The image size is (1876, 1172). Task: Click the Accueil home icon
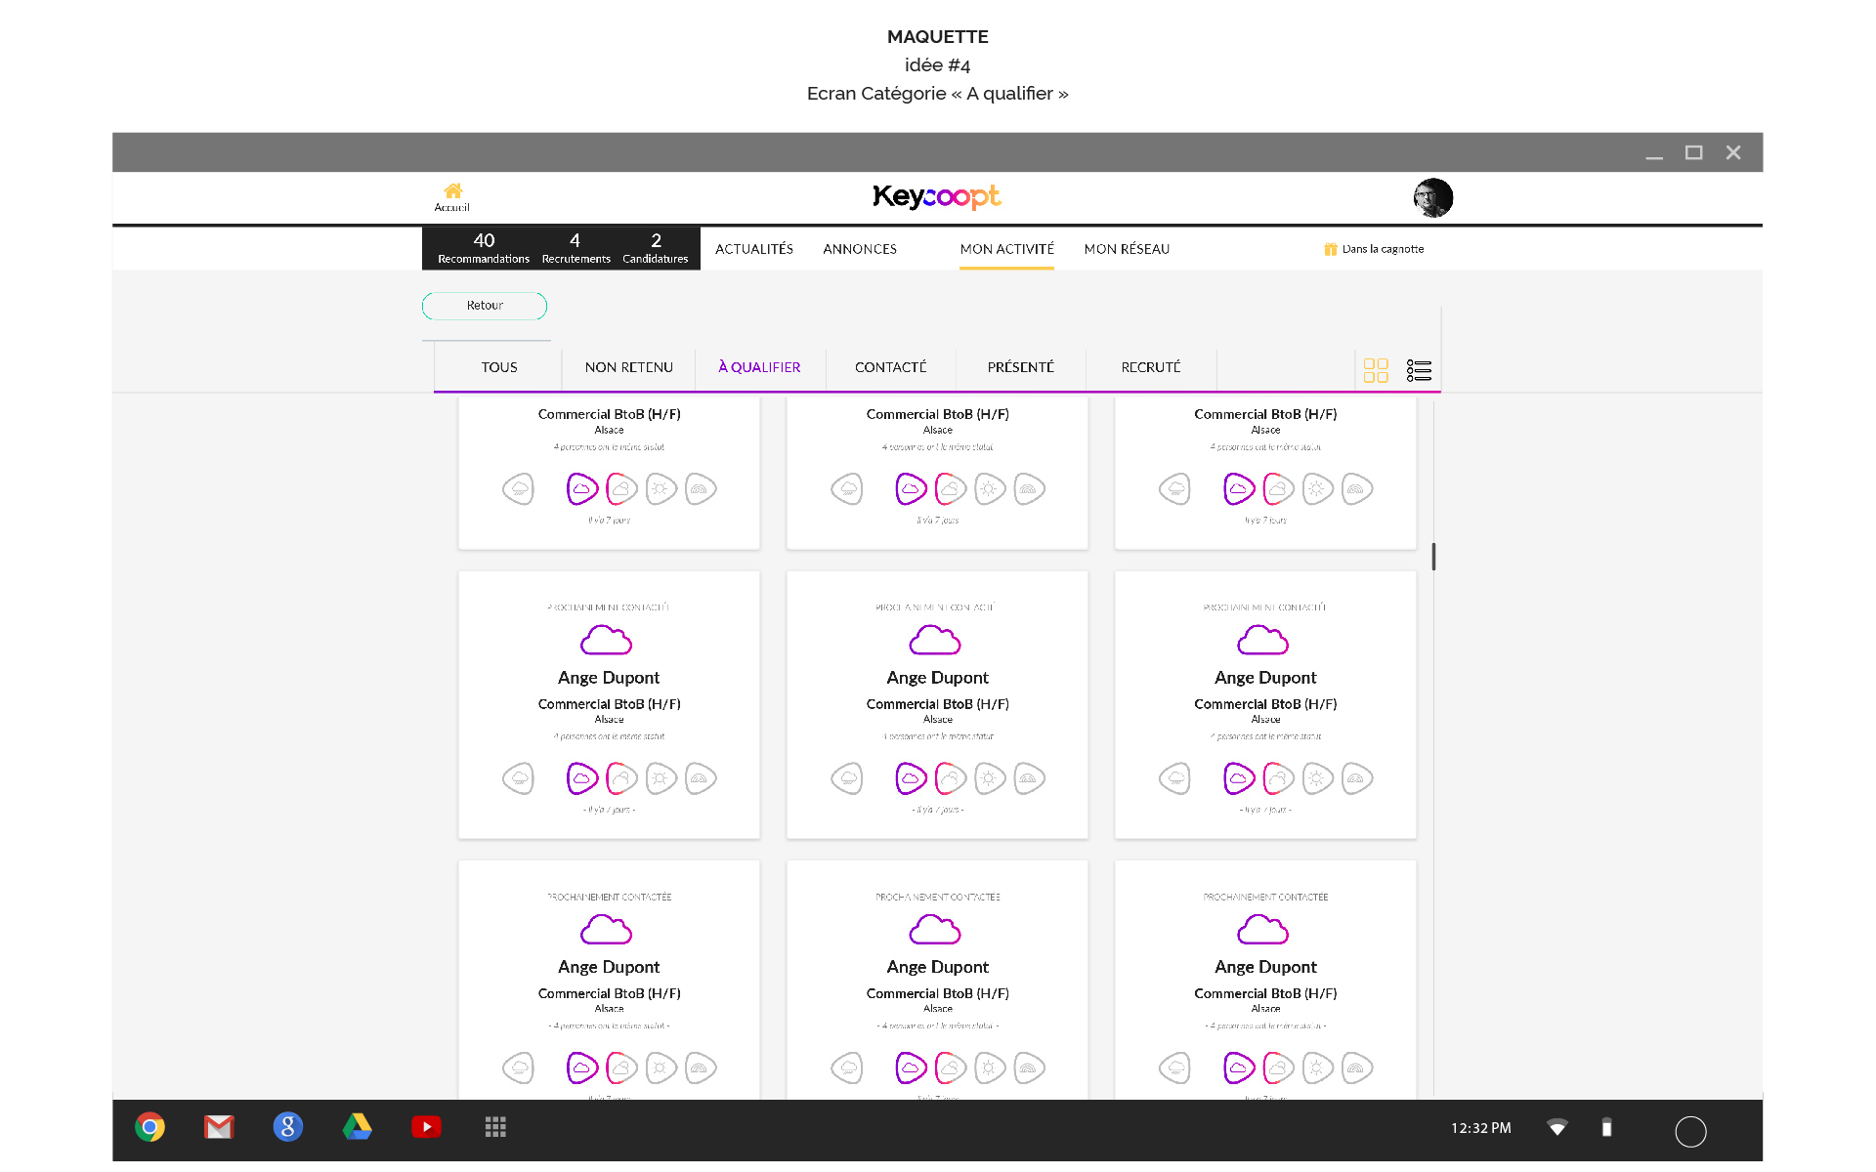452,191
